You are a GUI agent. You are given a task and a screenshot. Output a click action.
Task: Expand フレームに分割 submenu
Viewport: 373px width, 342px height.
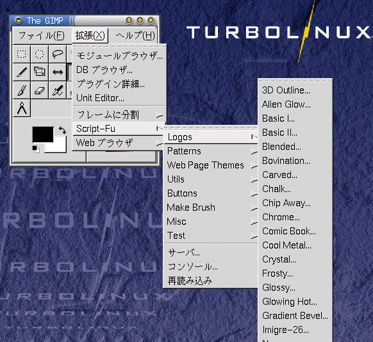tap(119, 115)
